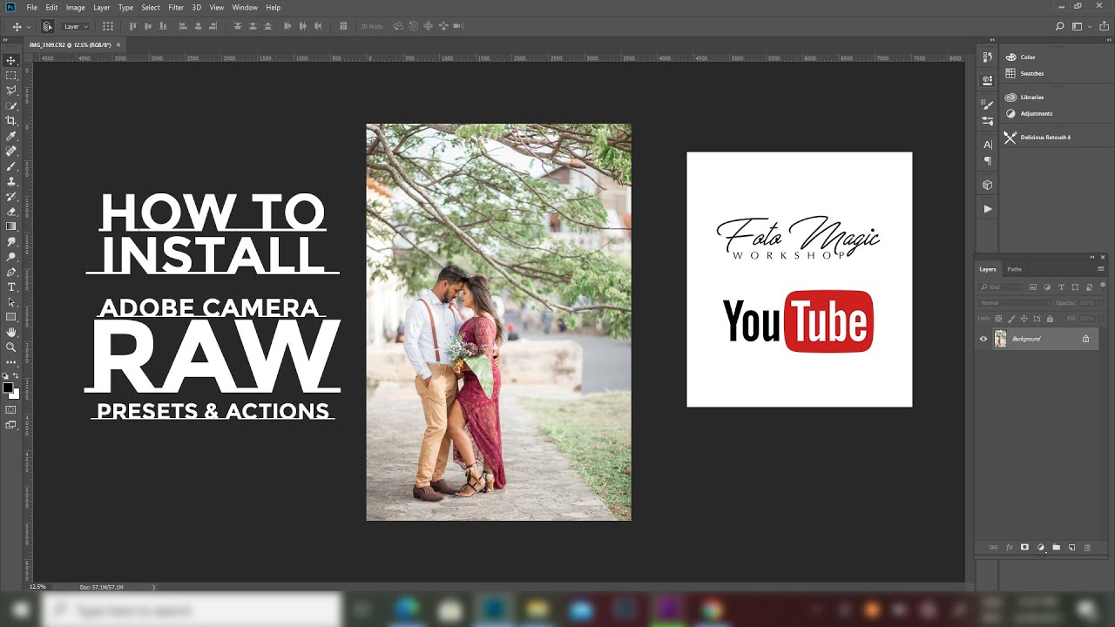Open the Libraries panel
This screenshot has width=1115, height=627.
coord(1024,97)
